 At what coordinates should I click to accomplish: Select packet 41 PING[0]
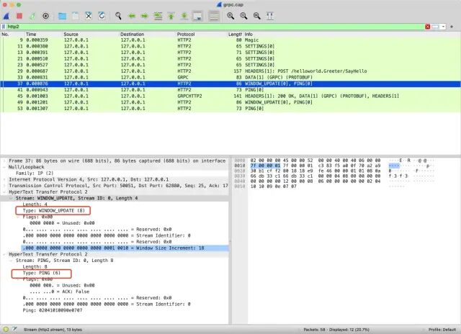[x=230, y=90]
